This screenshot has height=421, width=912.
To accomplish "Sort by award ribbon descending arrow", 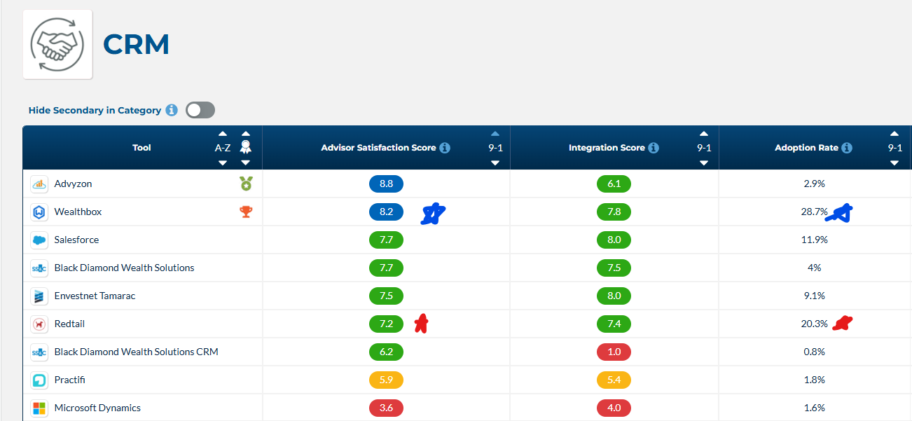I will pos(245,163).
